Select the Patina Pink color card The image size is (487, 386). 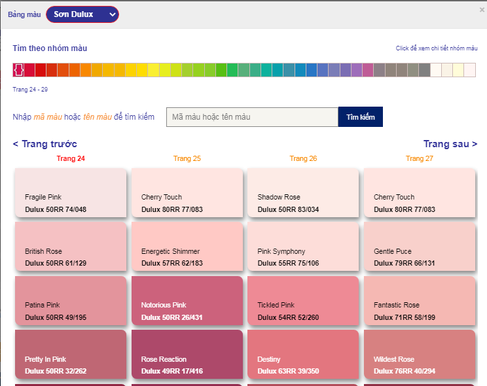click(71, 300)
